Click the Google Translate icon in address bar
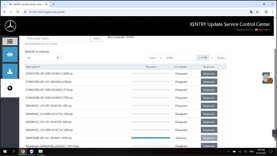 [251, 12]
